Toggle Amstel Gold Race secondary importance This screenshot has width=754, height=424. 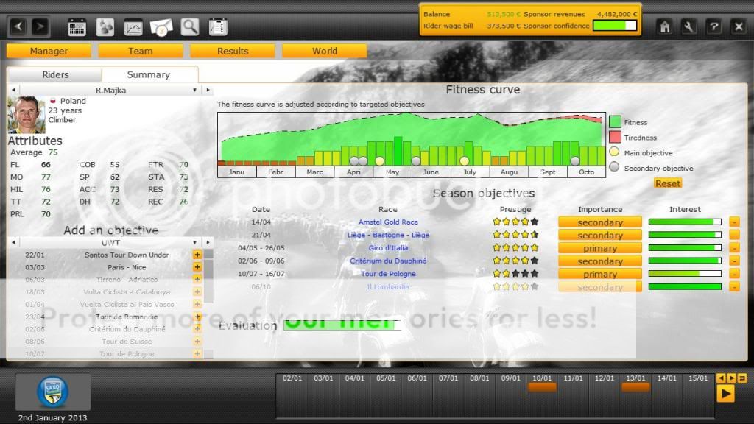pos(599,222)
